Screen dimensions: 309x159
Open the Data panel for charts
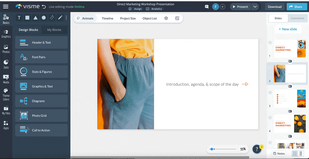tap(6, 64)
